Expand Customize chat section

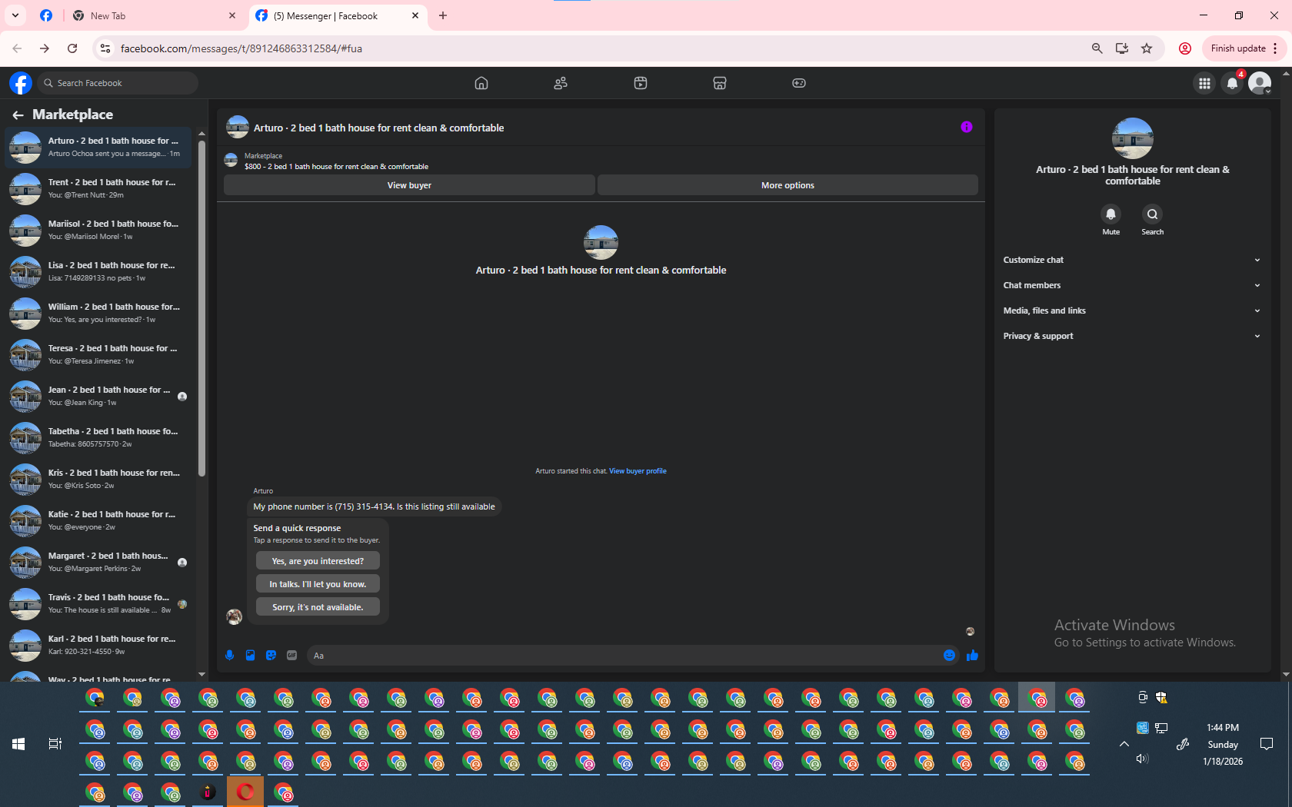click(x=1132, y=260)
